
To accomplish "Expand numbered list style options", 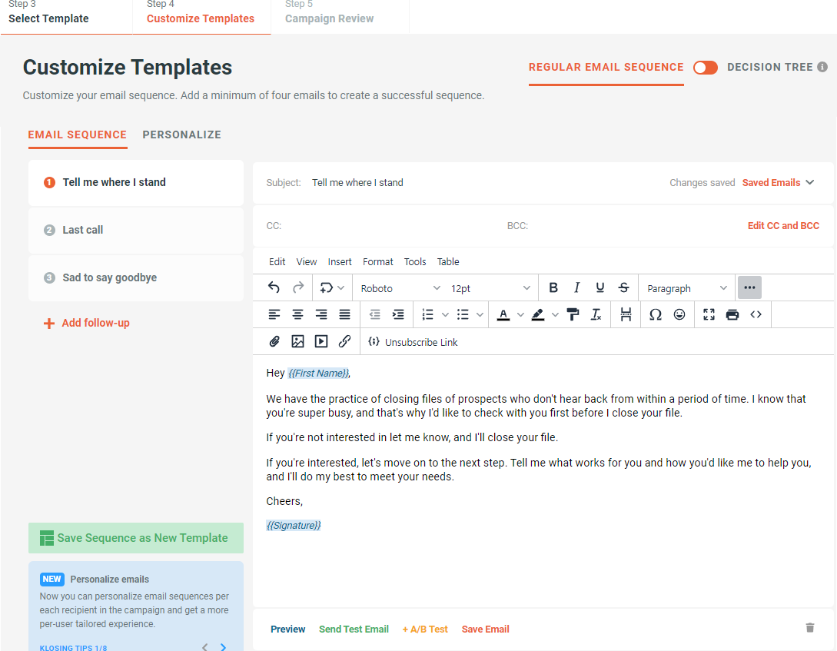I will click(445, 315).
